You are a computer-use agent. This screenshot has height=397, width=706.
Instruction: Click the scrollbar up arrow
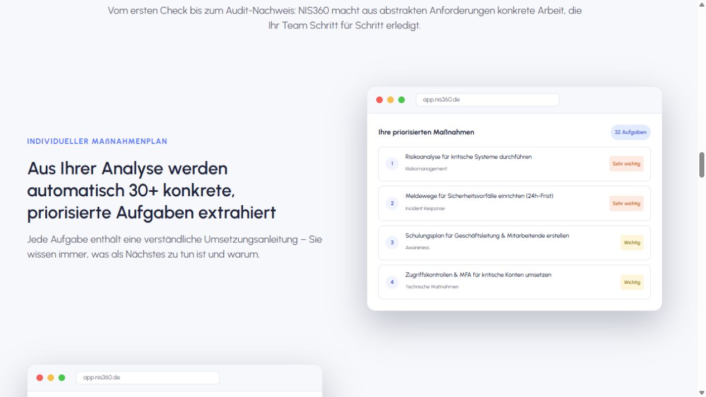coord(702,4)
